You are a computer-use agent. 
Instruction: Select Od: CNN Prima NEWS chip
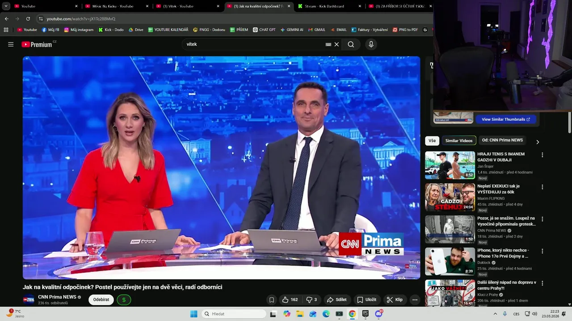(502, 140)
